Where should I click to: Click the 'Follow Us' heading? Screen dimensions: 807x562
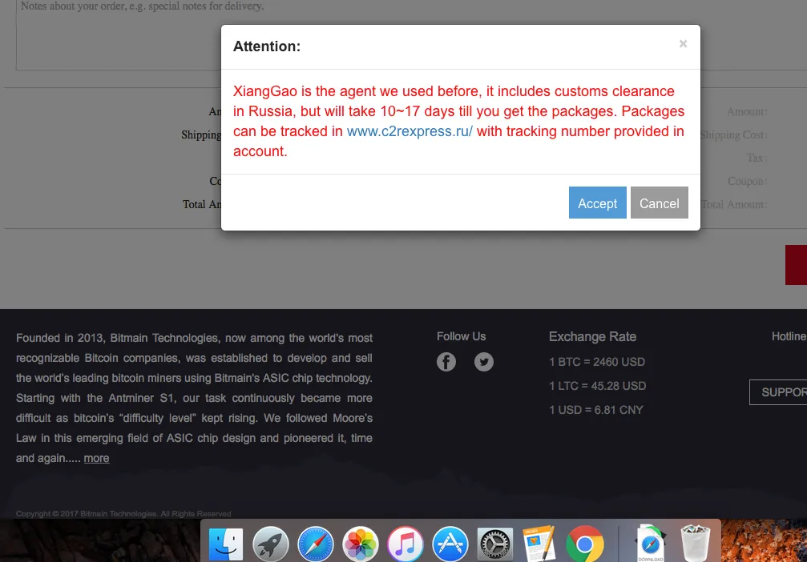click(461, 336)
